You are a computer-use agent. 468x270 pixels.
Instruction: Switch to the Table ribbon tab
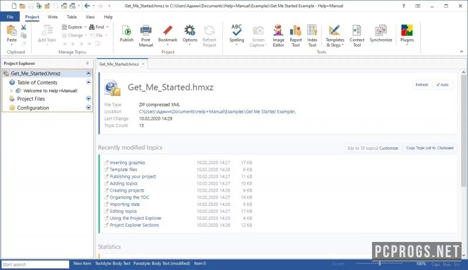click(71, 17)
